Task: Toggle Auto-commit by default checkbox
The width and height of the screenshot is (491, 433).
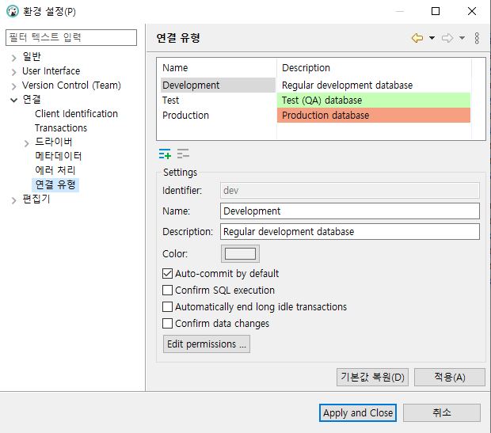Action: click(x=168, y=274)
